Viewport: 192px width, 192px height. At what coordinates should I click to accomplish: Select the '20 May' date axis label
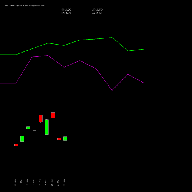[52, 182]
